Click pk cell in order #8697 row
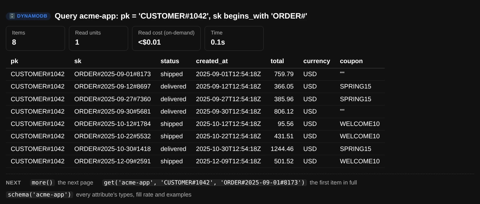The image size is (480, 204). point(37,87)
